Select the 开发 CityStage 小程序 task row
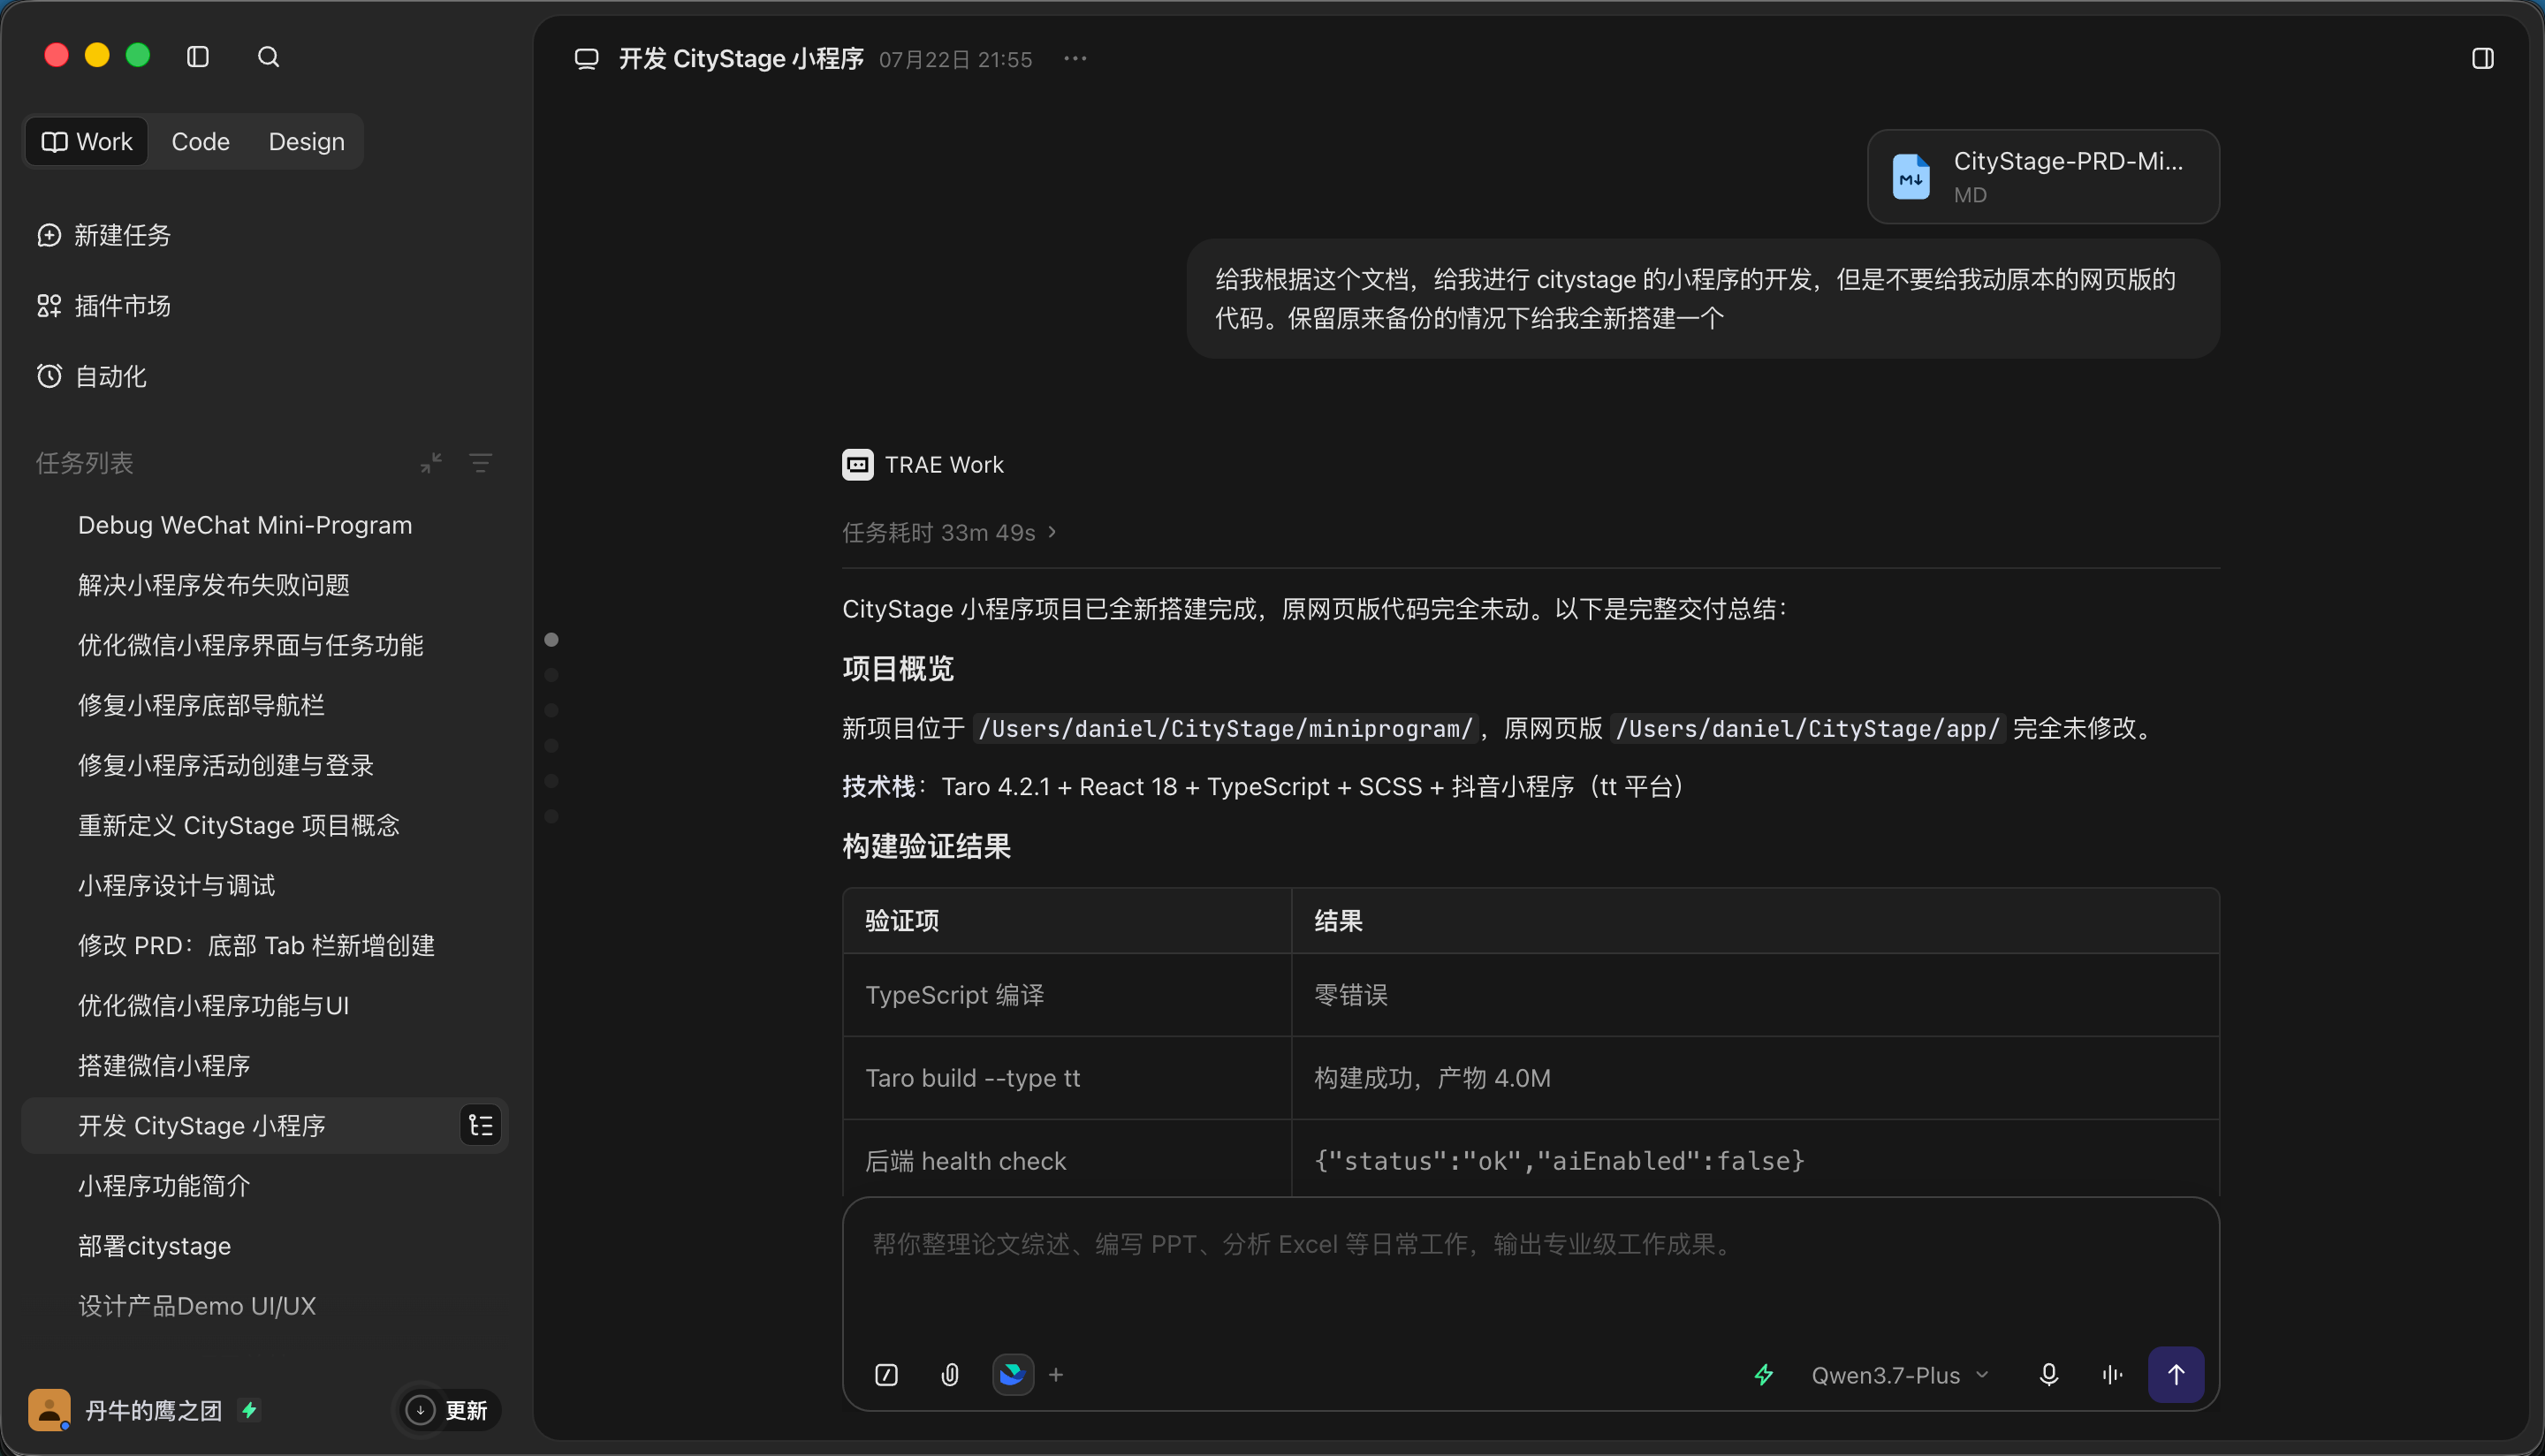 265,1126
